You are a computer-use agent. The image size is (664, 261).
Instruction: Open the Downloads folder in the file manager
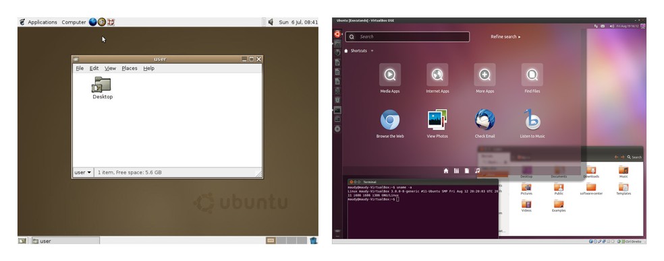tap(590, 172)
